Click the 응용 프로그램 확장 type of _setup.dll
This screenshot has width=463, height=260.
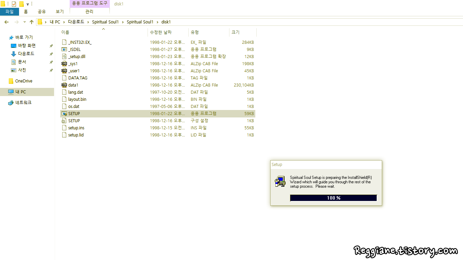[208, 57]
